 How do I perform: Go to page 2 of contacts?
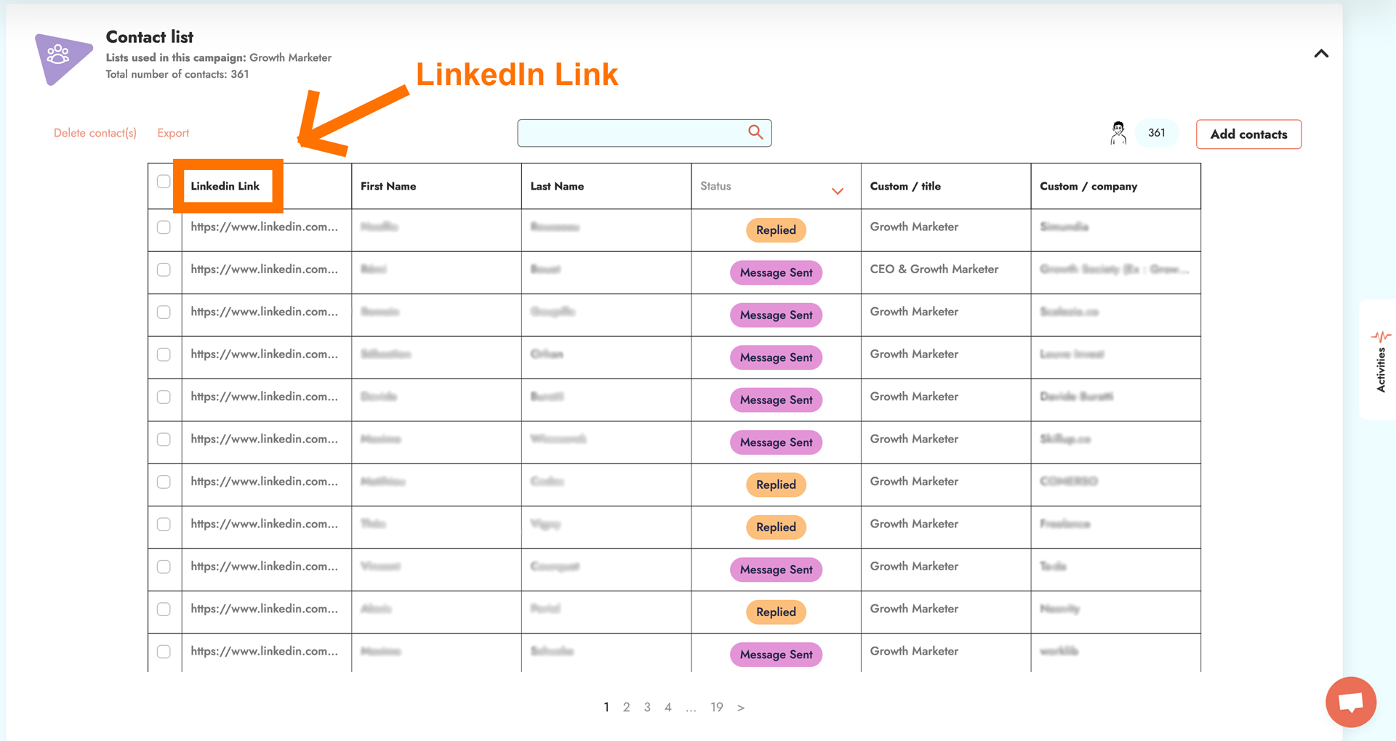(x=626, y=708)
